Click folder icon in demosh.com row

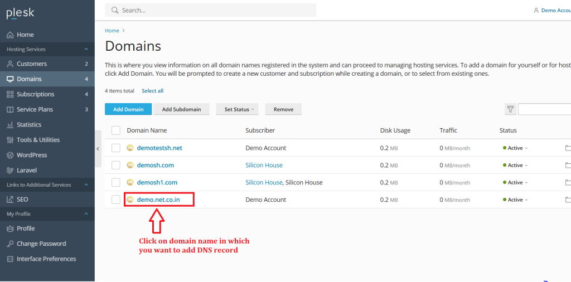568,165
